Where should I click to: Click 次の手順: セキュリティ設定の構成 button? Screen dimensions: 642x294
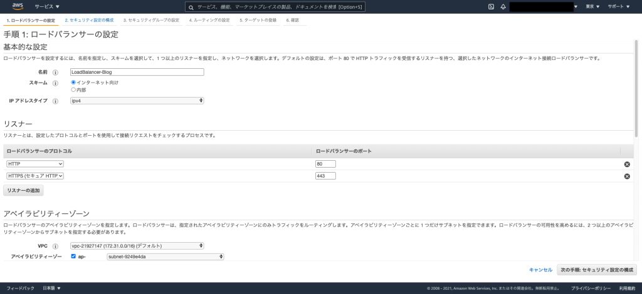point(597,270)
